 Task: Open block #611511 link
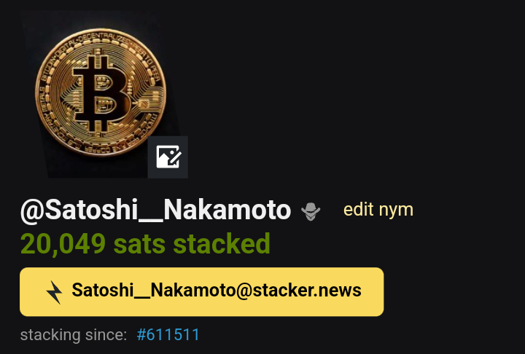click(x=168, y=334)
